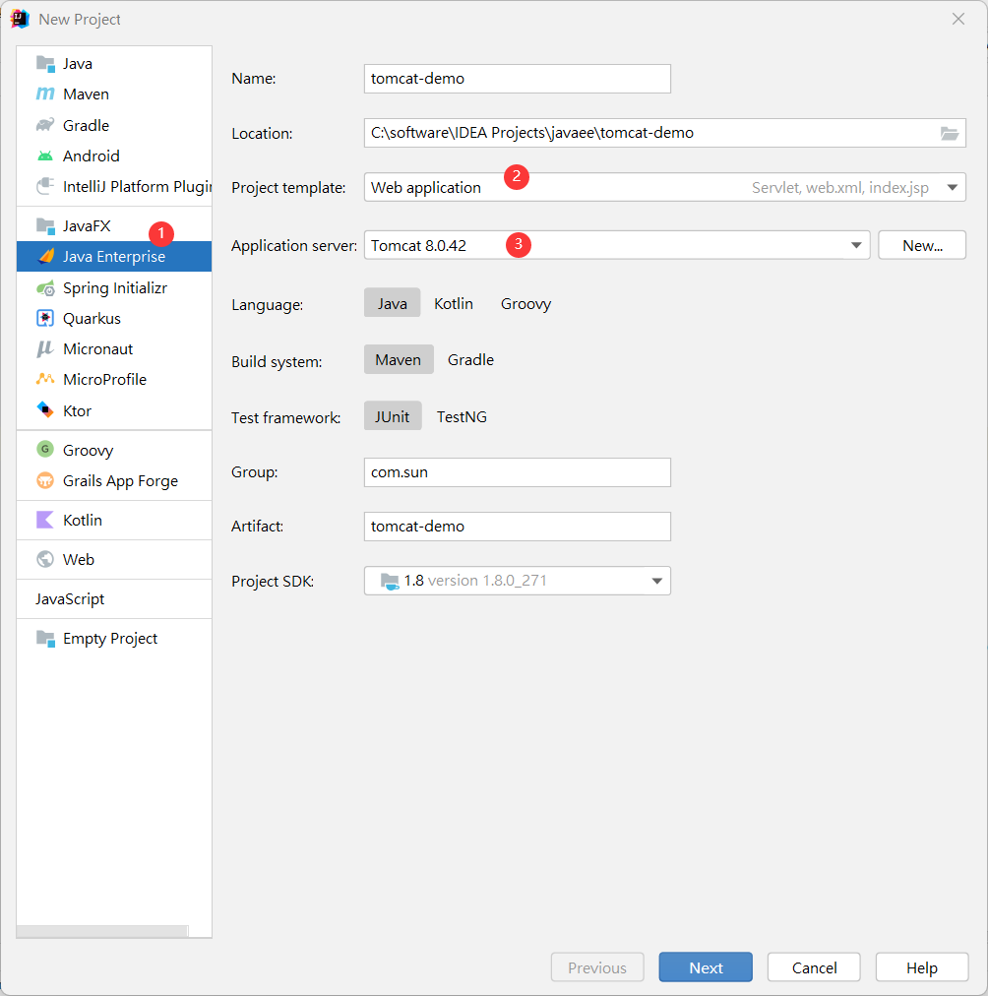Select Micronaut project type label

click(97, 348)
